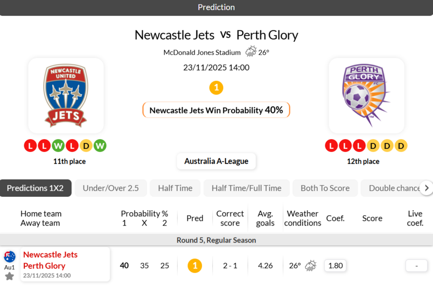Click the live coefficient dash box
433x288 pixels.
(415, 266)
